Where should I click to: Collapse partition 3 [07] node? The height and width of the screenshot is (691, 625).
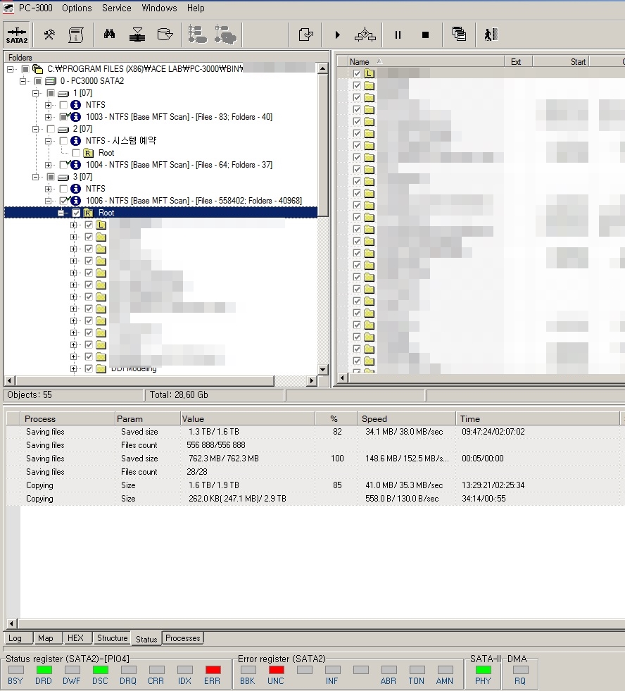pyautogui.click(x=35, y=178)
